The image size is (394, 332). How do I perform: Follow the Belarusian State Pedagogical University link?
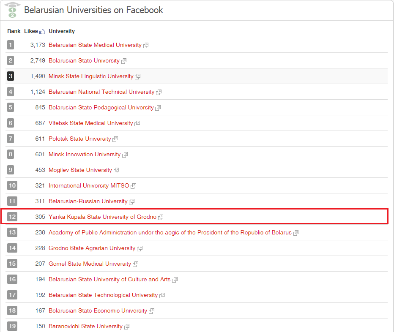[x=101, y=107]
